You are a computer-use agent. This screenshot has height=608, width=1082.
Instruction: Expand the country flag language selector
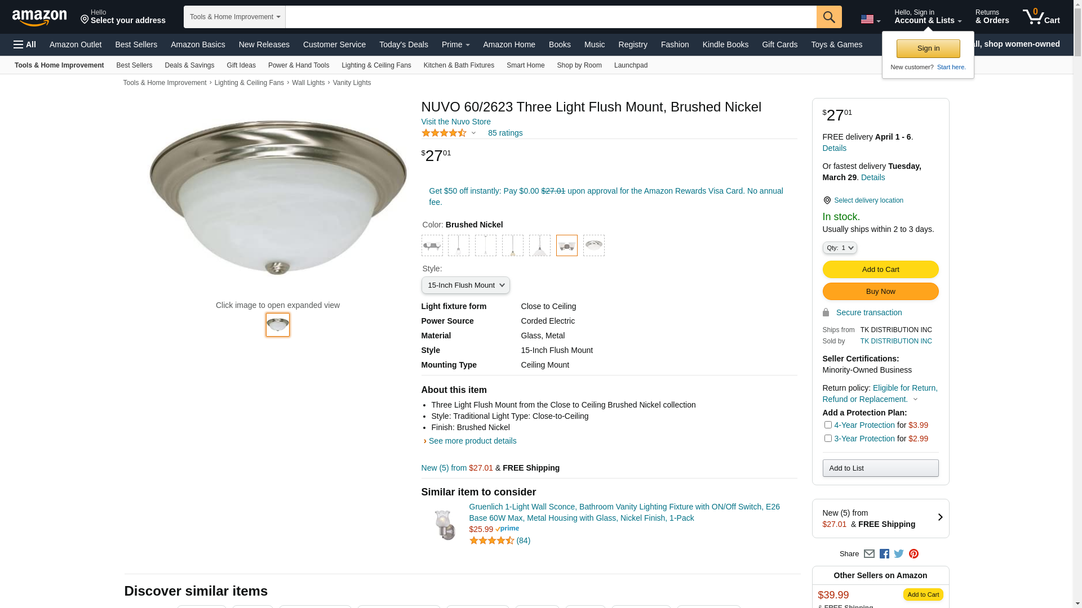870,20
